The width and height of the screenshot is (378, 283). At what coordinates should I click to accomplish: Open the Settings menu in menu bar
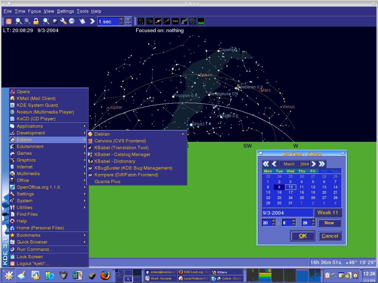click(x=65, y=11)
